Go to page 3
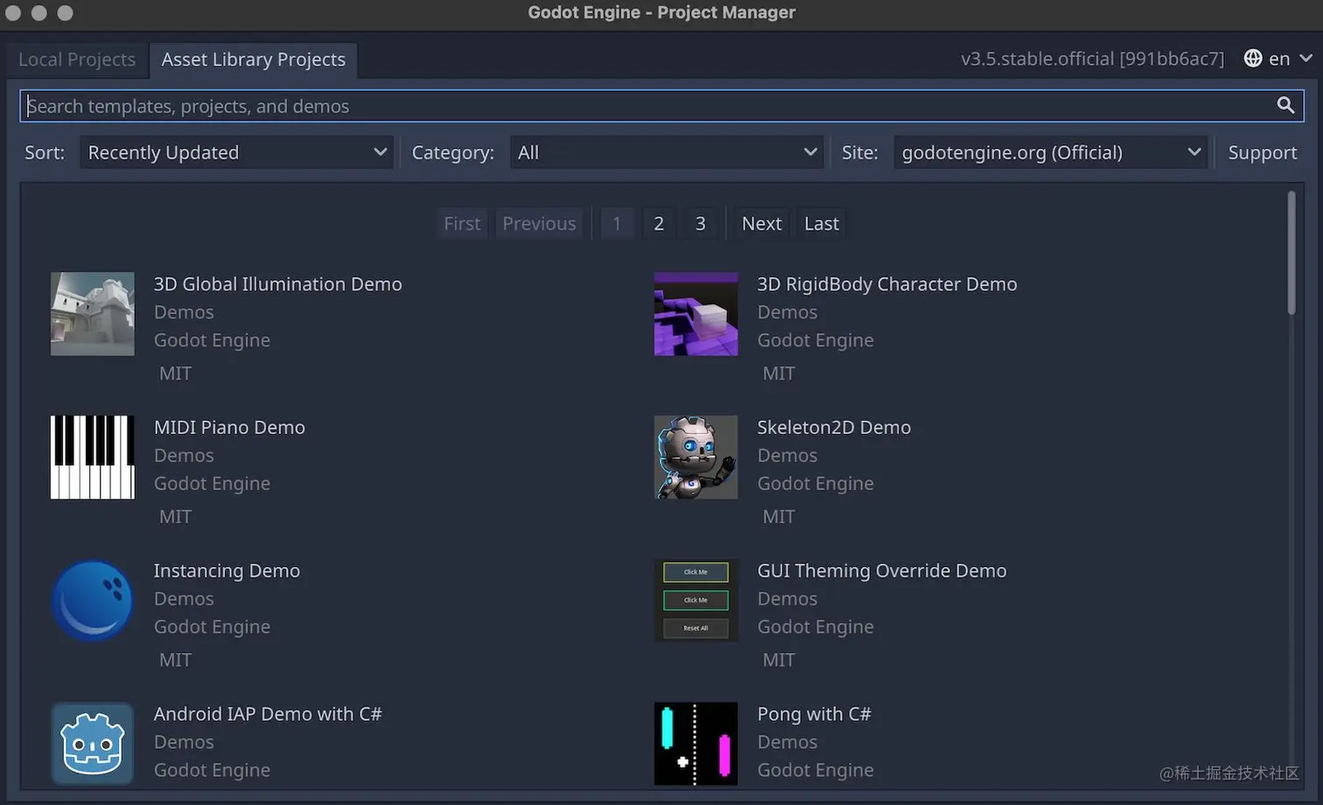 point(701,223)
